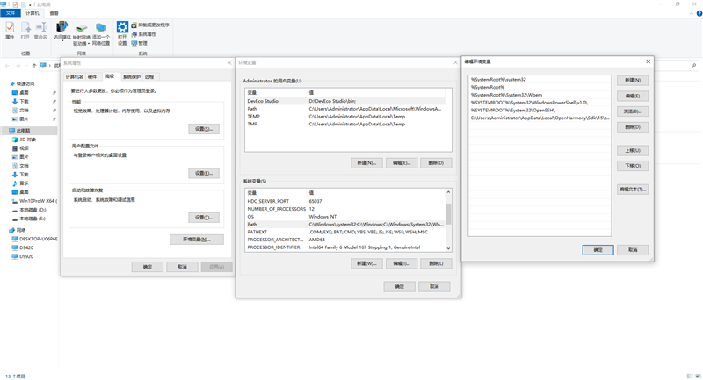Screen dimensions: 703x380
Task: Switch to 系统保护 system protection tab
Action: tap(132, 77)
